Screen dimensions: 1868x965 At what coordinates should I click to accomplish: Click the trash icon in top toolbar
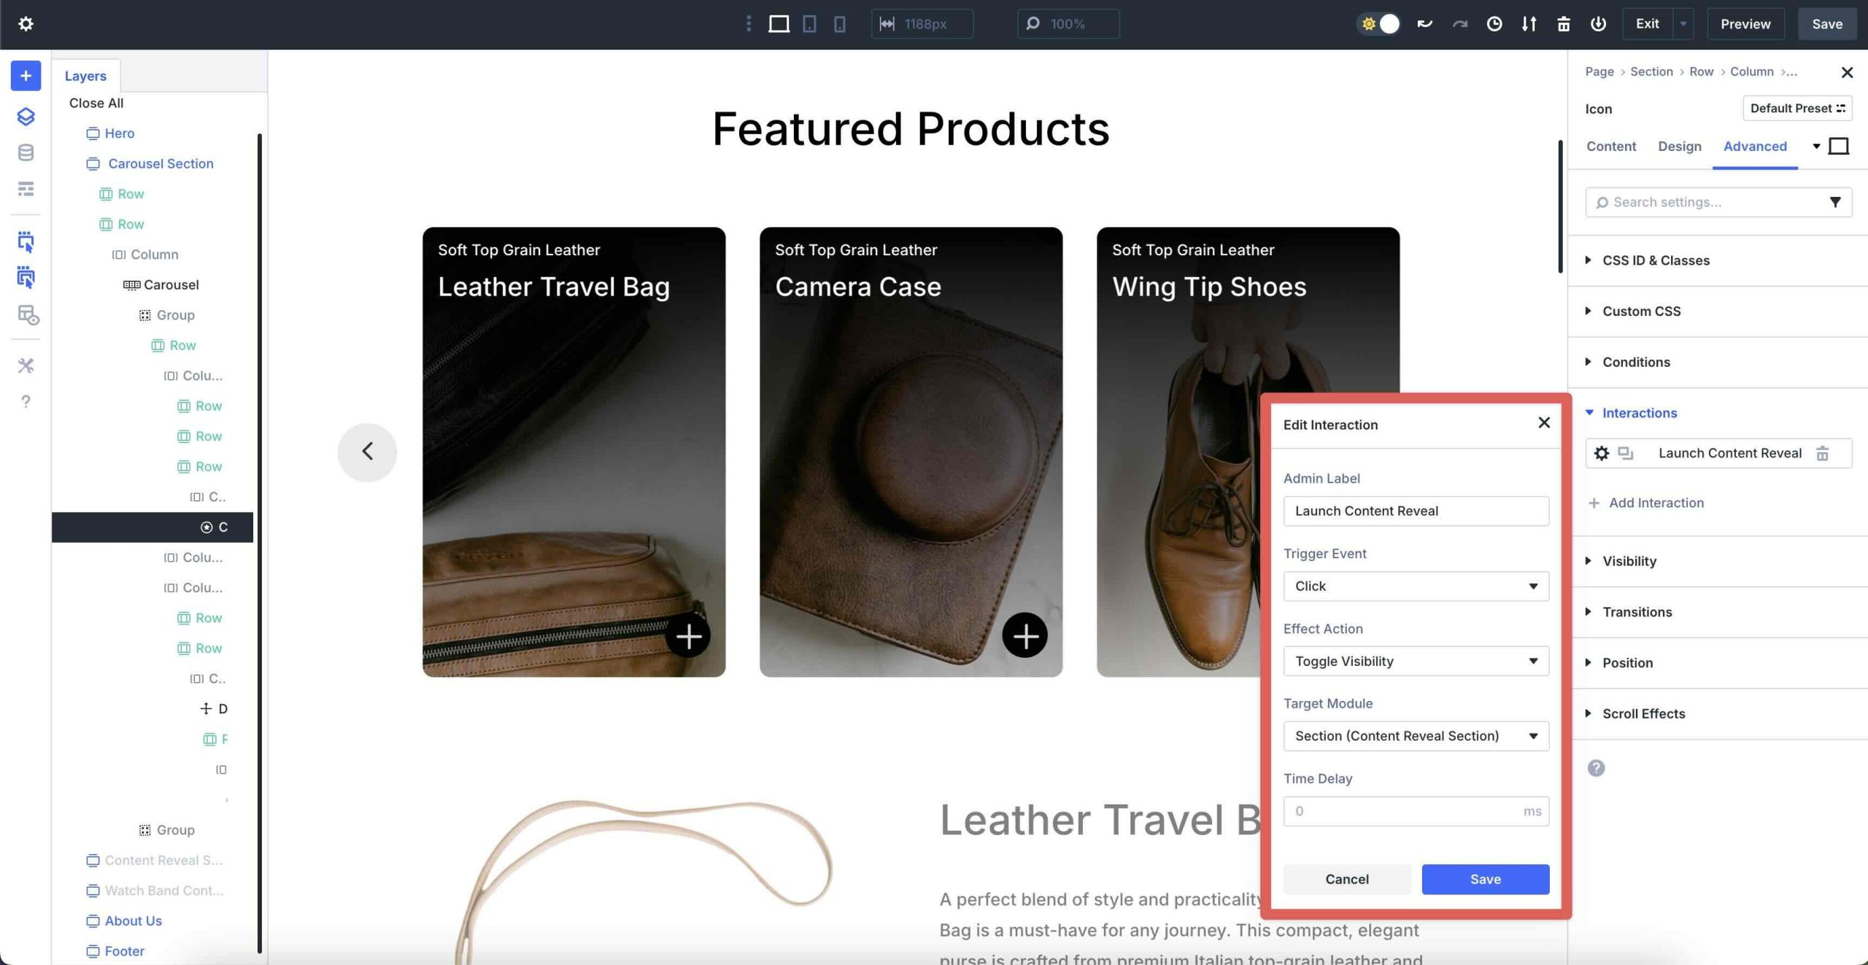[x=1563, y=24]
